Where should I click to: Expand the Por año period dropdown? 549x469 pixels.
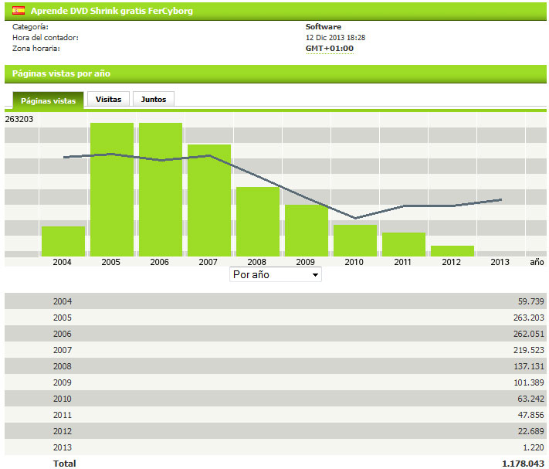(276, 274)
